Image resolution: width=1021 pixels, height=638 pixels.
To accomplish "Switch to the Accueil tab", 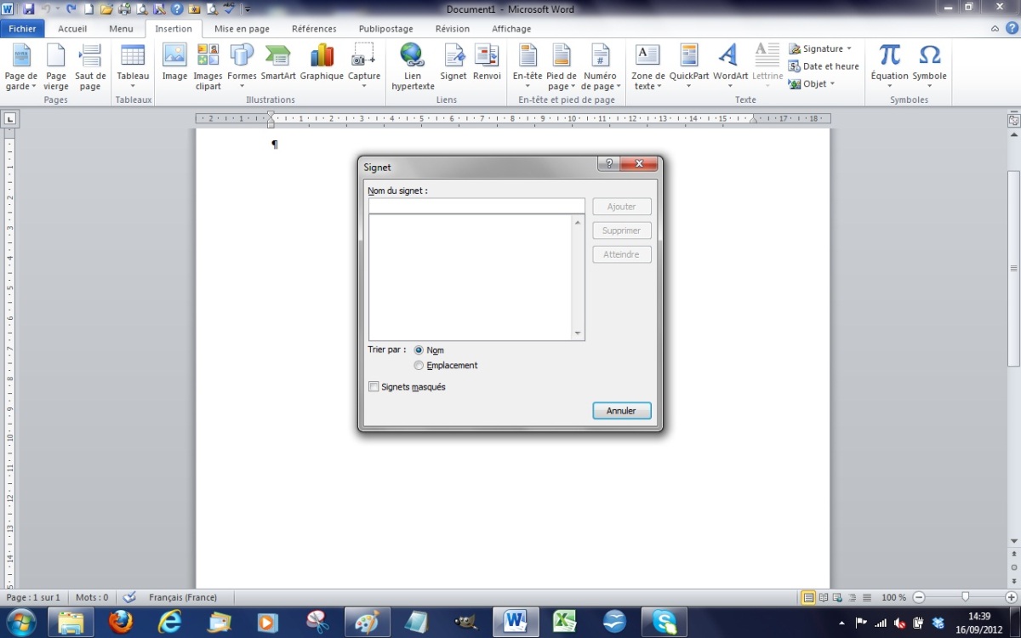I will tap(72, 29).
